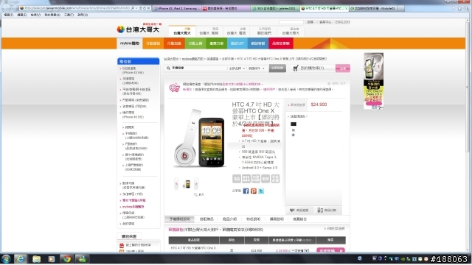
Task: Select mytone購物 navigation tab
Action: pos(130,43)
